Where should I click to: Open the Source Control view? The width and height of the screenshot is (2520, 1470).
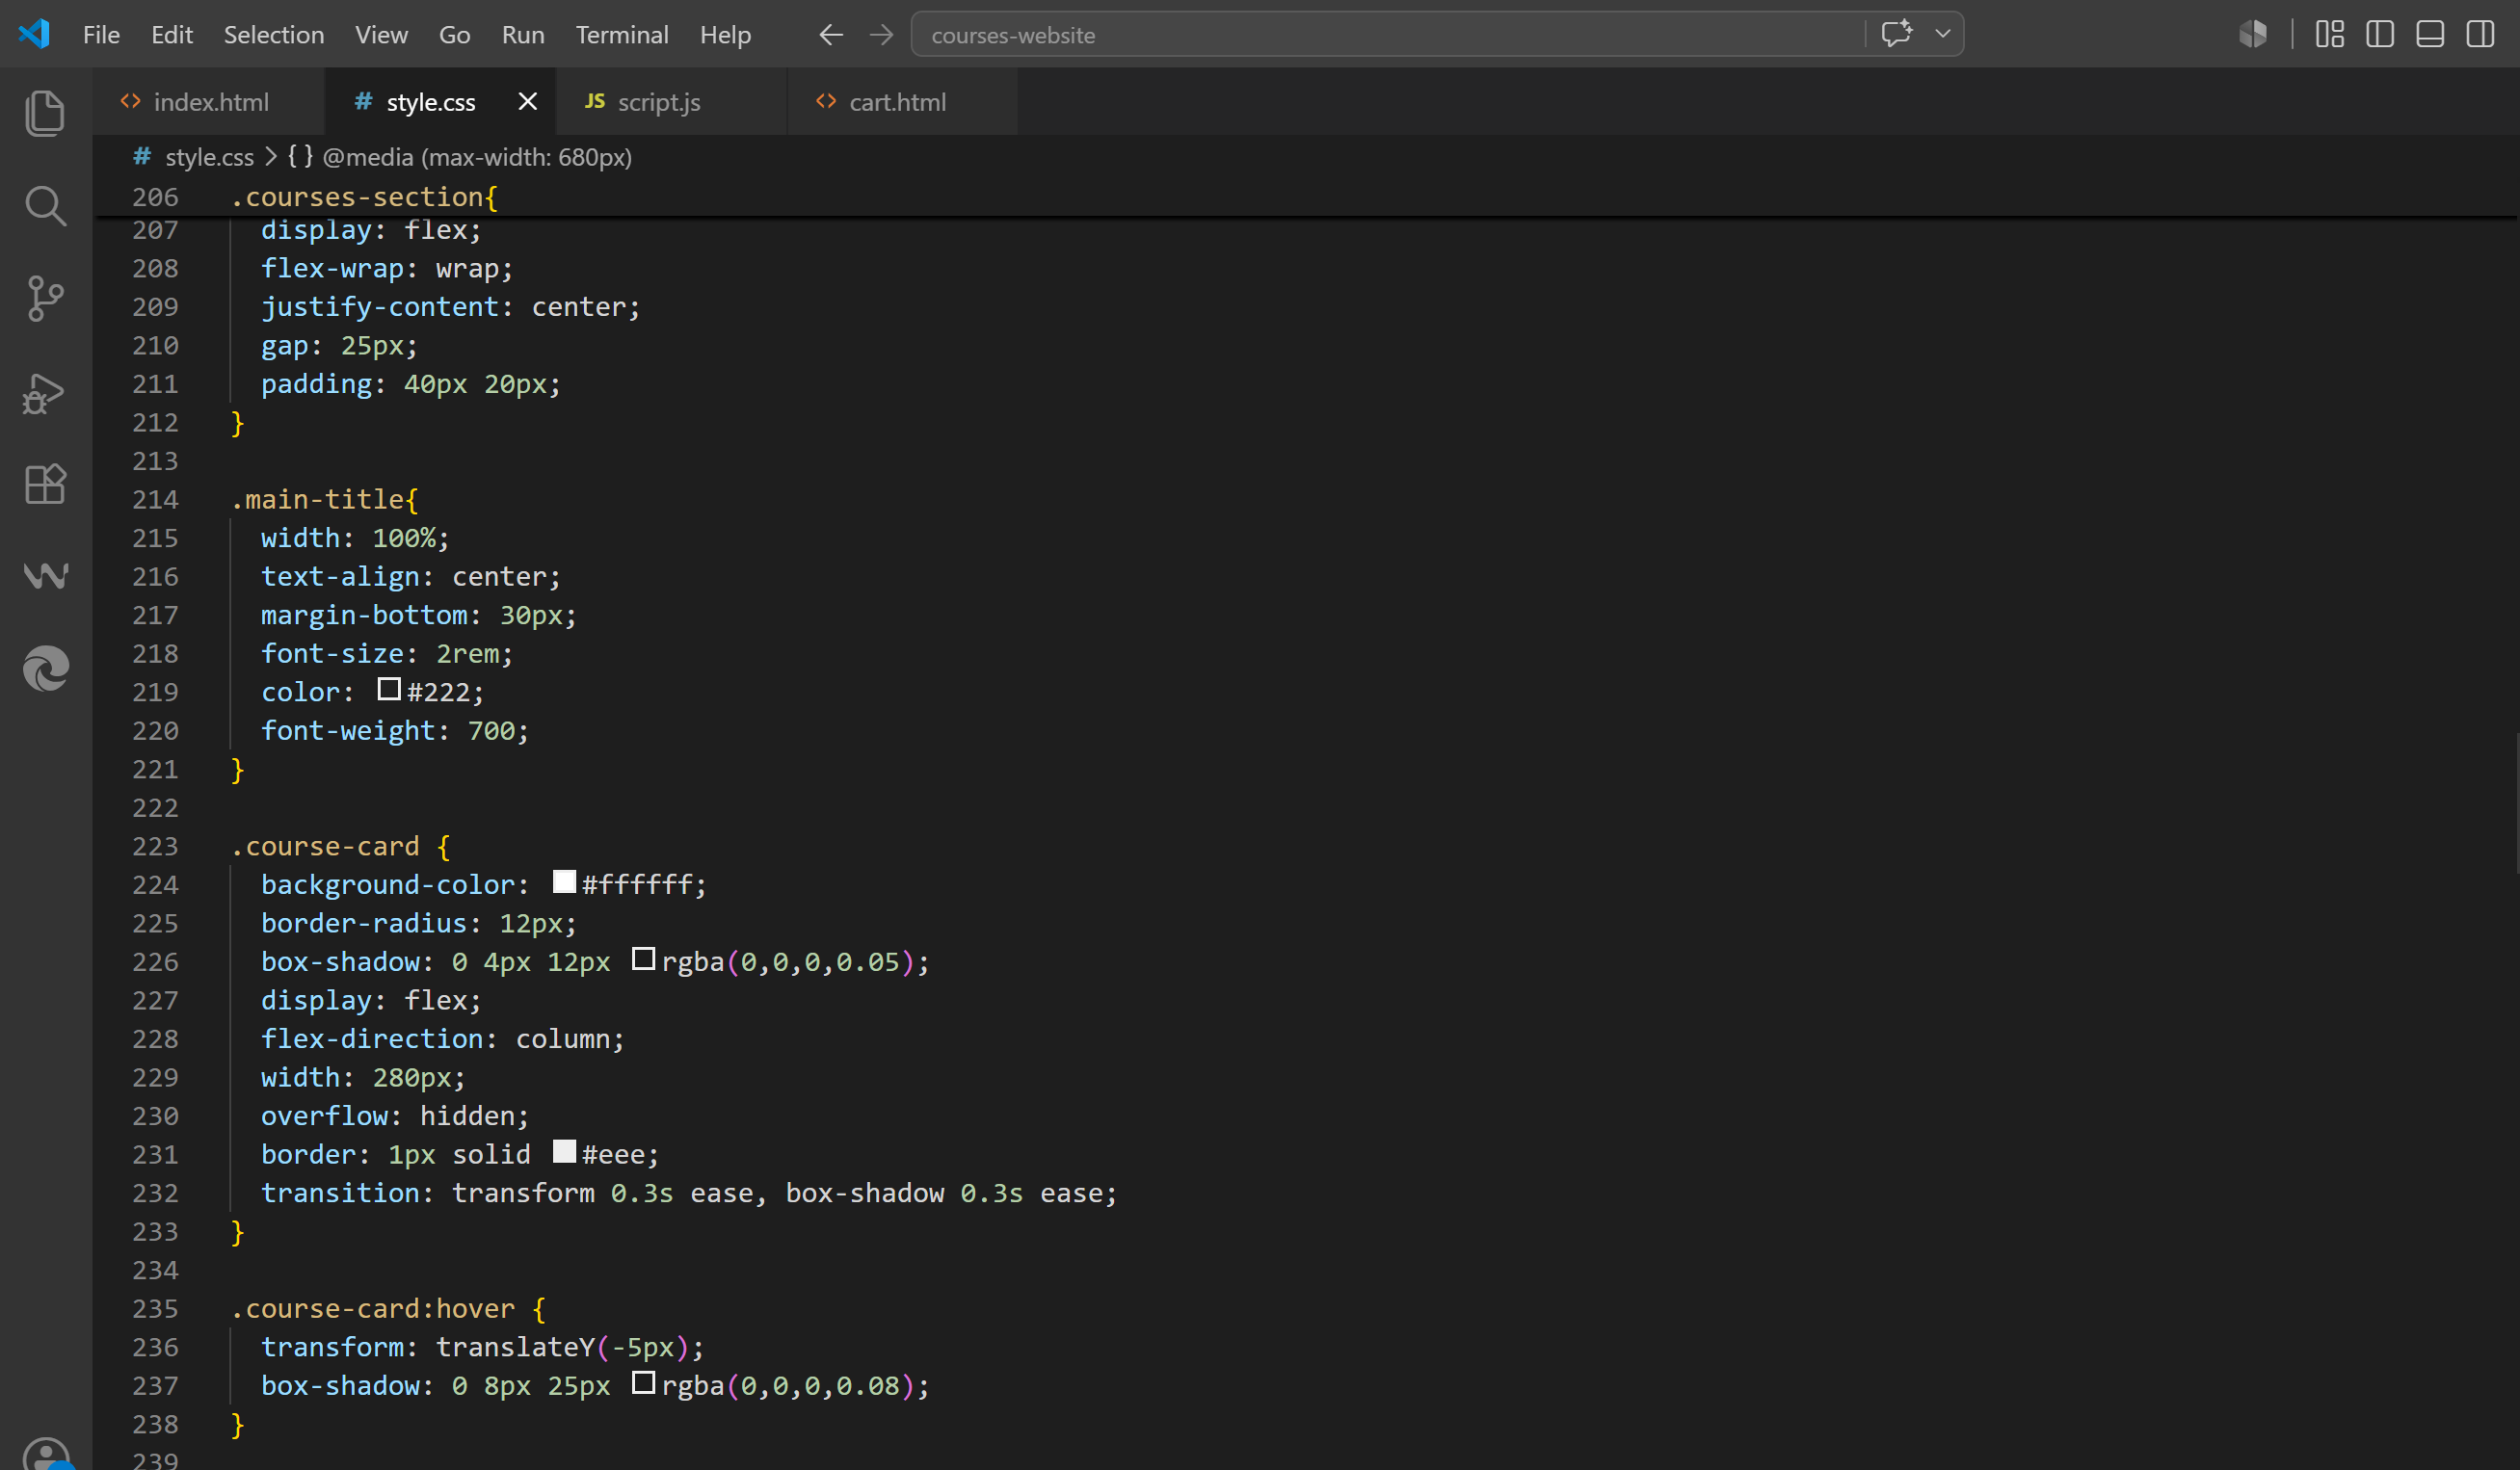point(45,298)
